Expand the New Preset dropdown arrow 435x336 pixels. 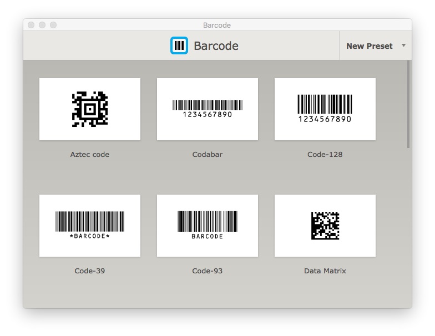tap(404, 45)
